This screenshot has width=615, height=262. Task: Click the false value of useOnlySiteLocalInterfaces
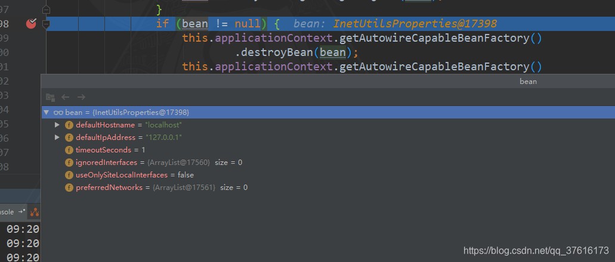pos(186,175)
